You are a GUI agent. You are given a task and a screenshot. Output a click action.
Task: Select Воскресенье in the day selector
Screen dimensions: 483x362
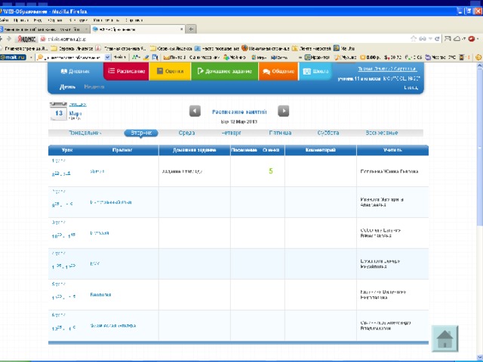382,133
